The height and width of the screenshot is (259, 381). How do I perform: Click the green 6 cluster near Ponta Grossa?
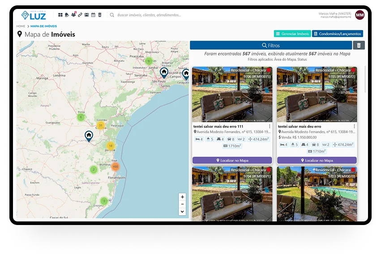pyautogui.click(x=81, y=117)
